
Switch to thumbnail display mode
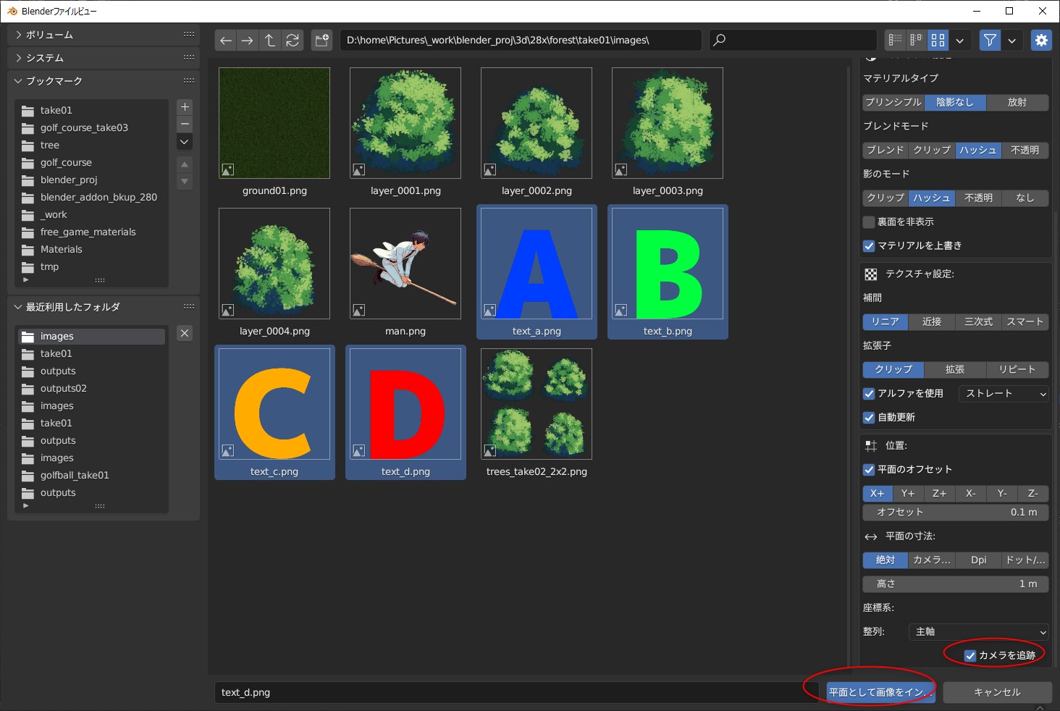pos(938,41)
